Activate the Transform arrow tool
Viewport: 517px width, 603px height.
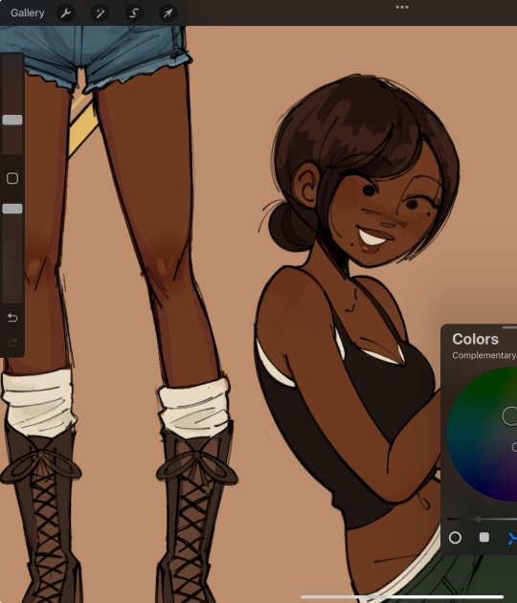pyautogui.click(x=169, y=13)
